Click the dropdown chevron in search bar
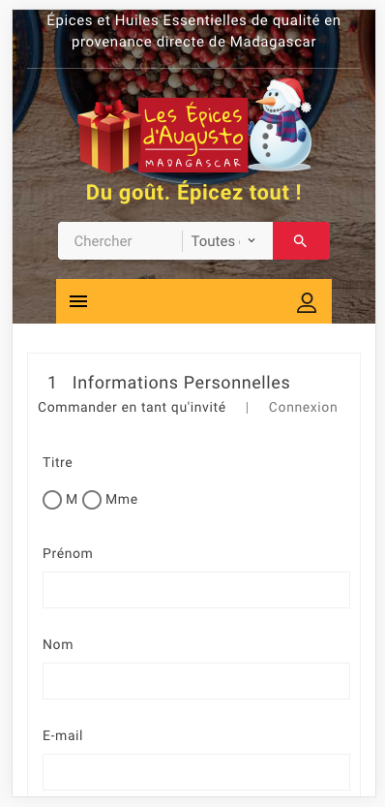Viewport: 385px width, 807px height. tap(252, 240)
